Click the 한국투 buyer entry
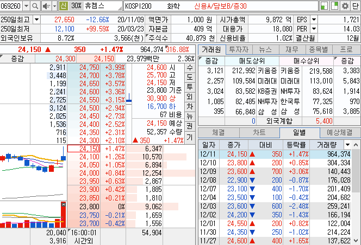Viewport: 361px width, 245px height. pos(290,101)
